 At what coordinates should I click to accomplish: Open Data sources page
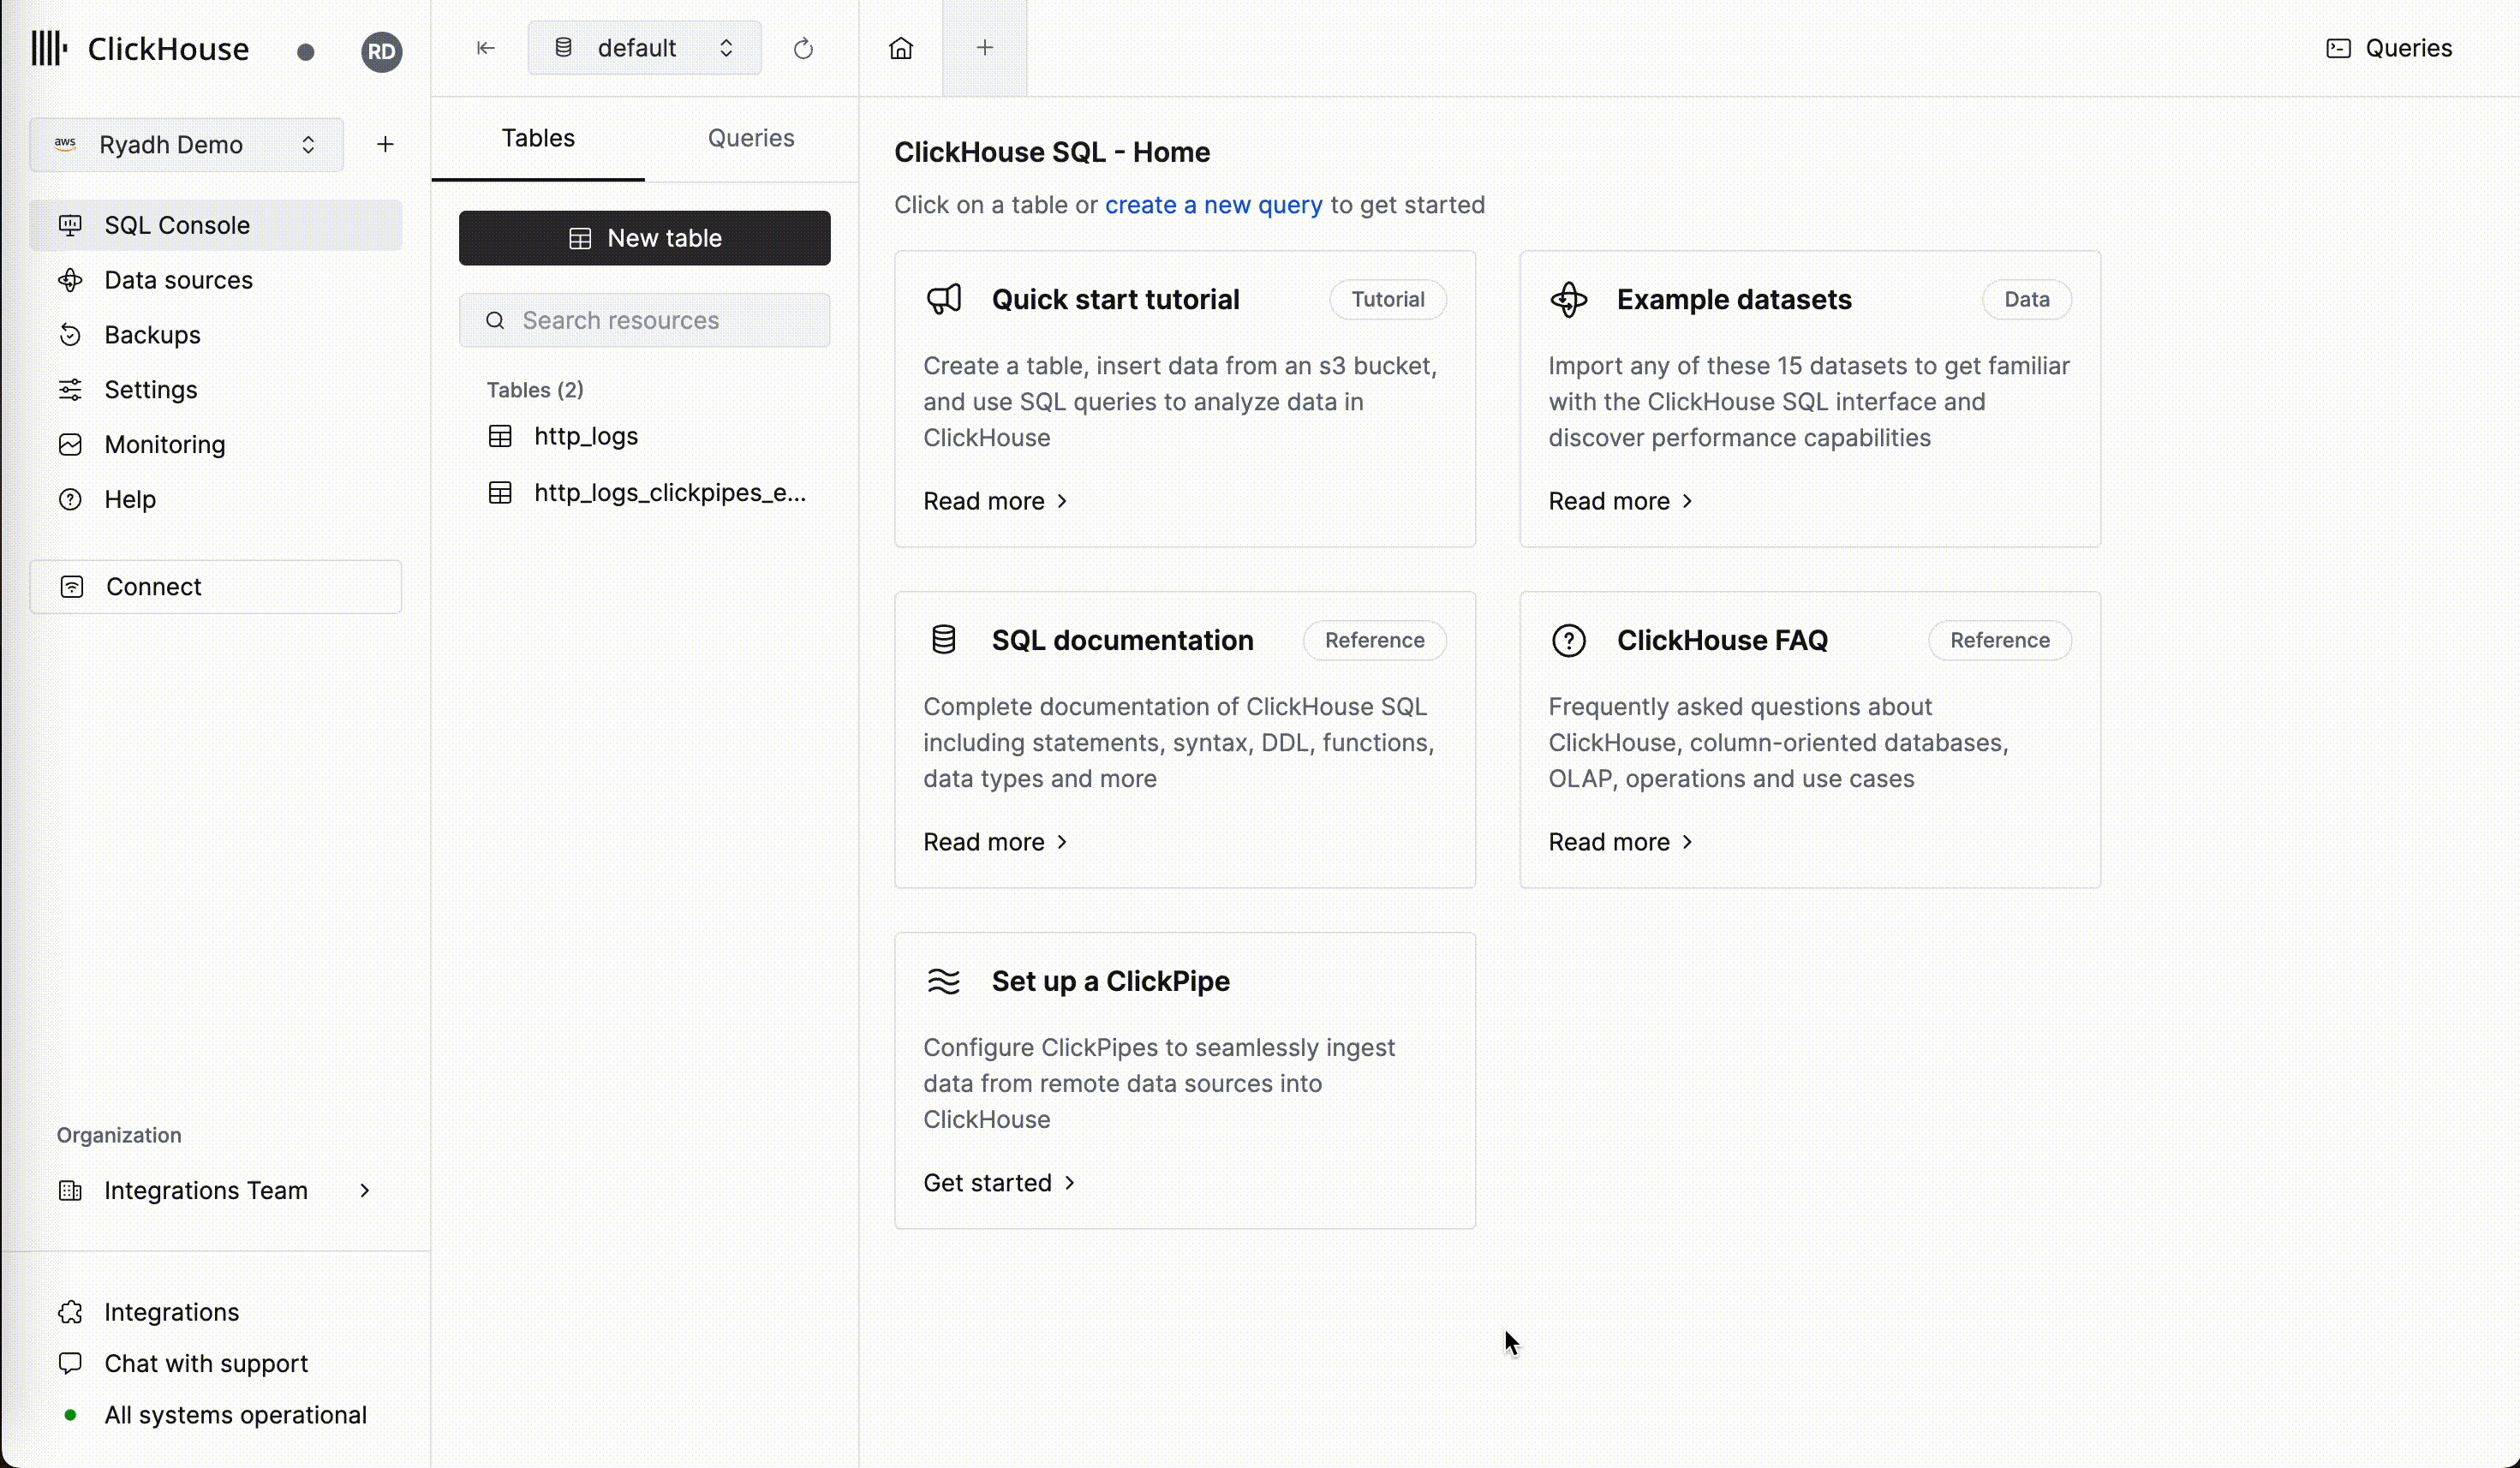178,280
